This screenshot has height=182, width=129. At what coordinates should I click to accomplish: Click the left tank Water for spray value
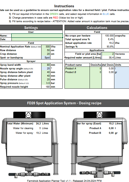(x=38, y=133)
